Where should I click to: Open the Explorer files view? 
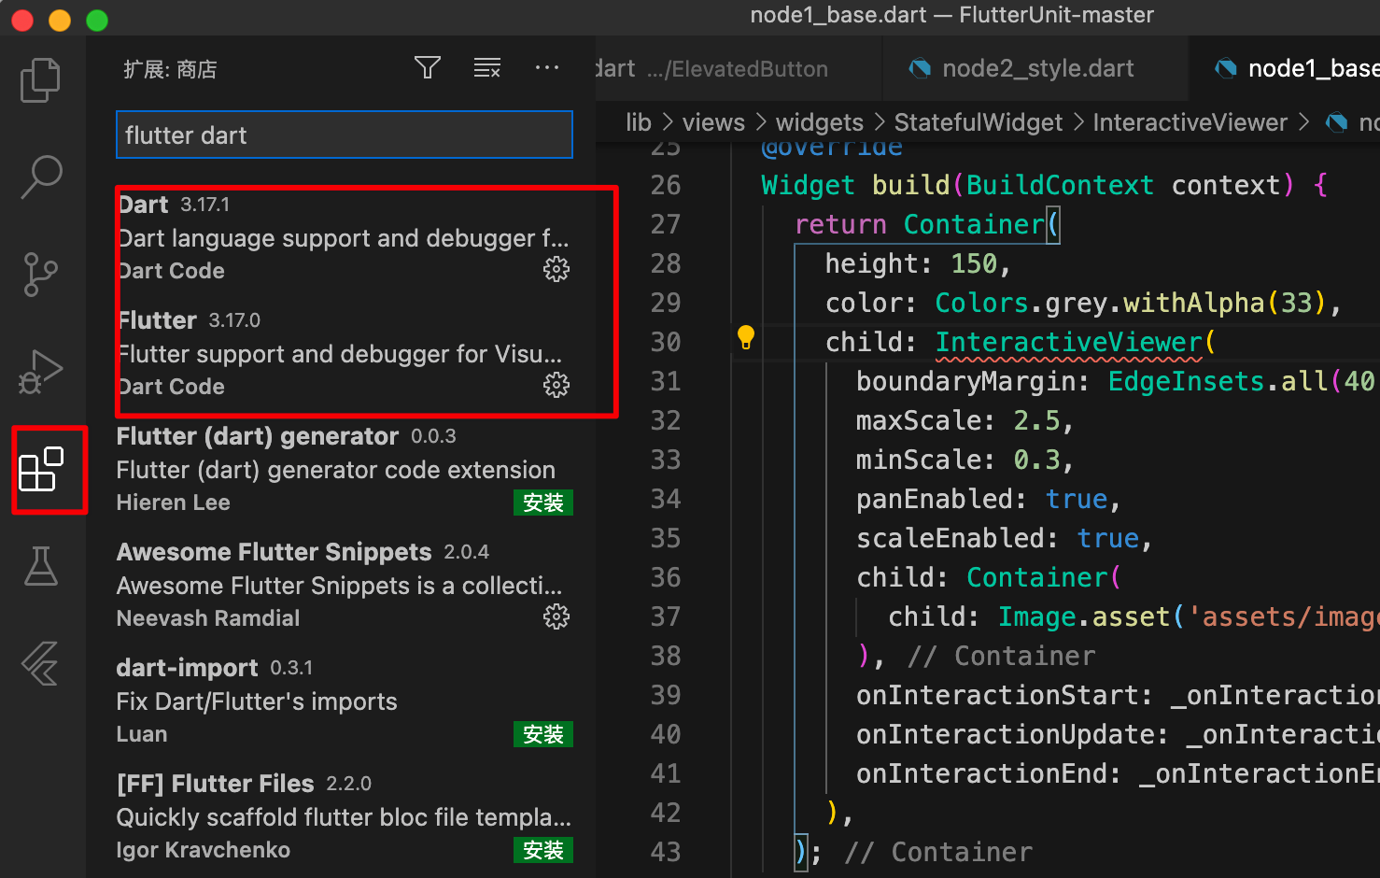pyautogui.click(x=40, y=80)
